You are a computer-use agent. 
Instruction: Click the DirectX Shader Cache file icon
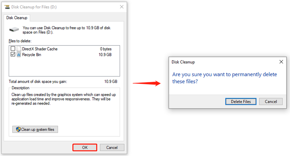(19, 49)
